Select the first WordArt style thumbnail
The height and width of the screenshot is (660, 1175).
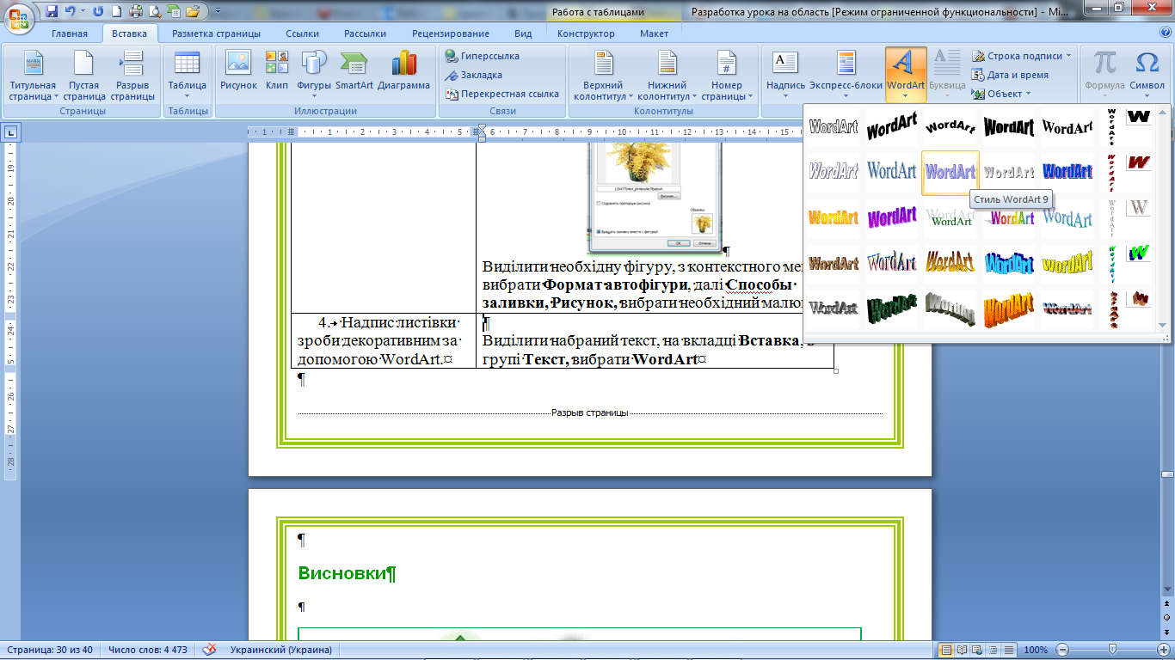834,127
